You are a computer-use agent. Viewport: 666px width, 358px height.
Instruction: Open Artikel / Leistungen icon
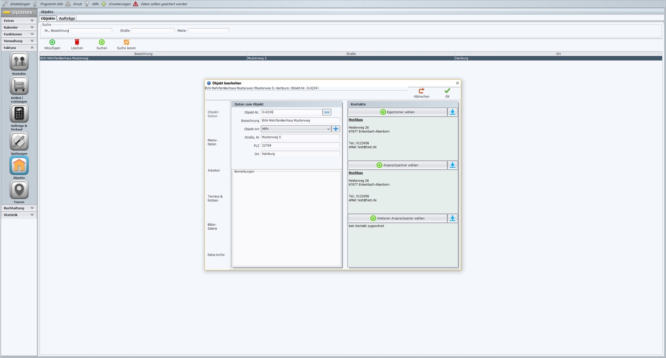click(19, 86)
